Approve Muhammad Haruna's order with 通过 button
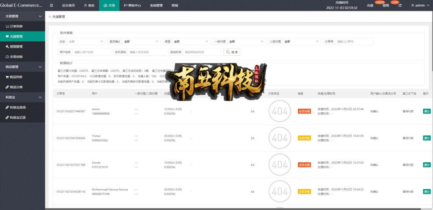This screenshot has height=210, width=433. tap(427, 191)
